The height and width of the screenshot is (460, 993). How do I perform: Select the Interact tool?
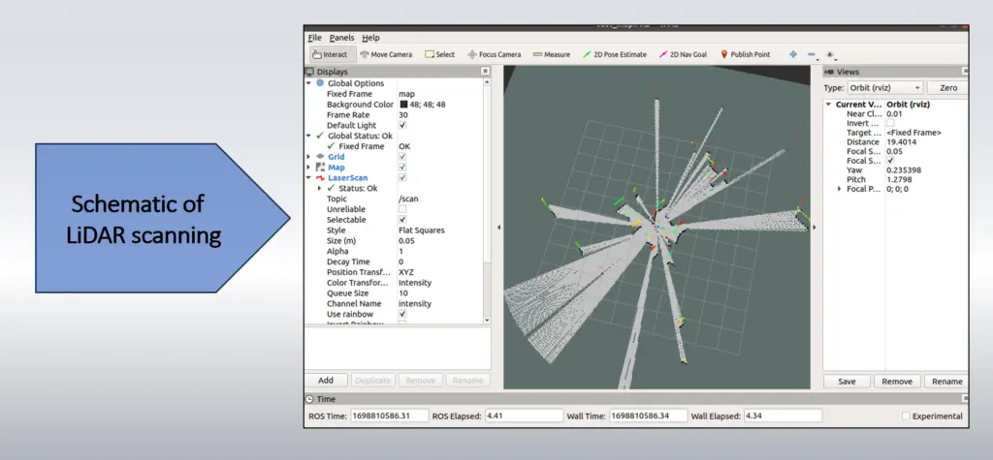click(x=330, y=54)
